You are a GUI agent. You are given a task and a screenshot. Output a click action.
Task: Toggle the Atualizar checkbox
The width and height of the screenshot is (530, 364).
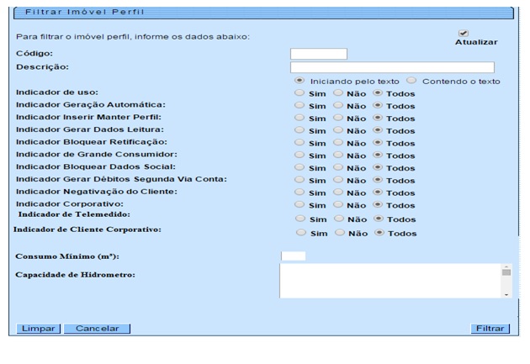pos(464,33)
